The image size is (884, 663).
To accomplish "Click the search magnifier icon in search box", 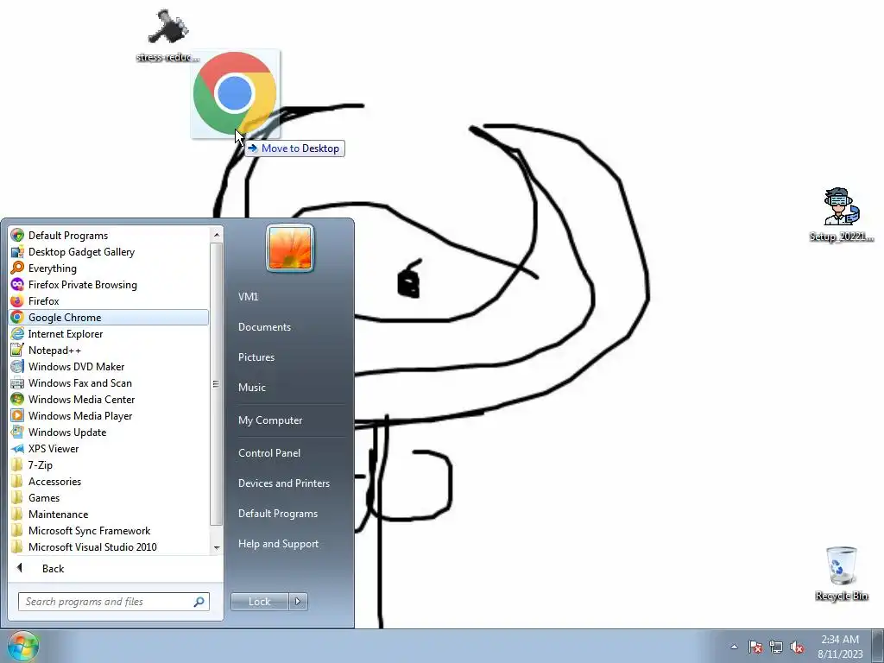I will click(199, 602).
